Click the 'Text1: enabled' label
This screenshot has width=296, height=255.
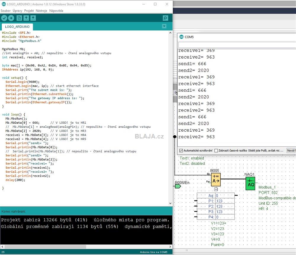click(192, 158)
